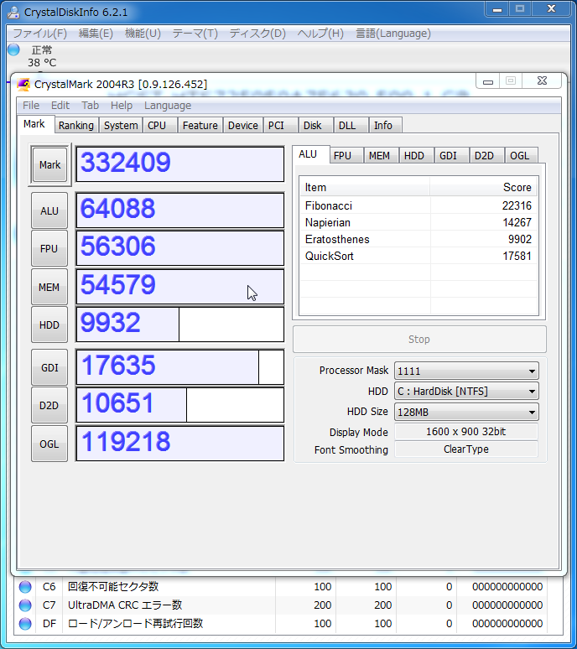Switch to the Disk tab
The image size is (577, 649).
(x=316, y=125)
